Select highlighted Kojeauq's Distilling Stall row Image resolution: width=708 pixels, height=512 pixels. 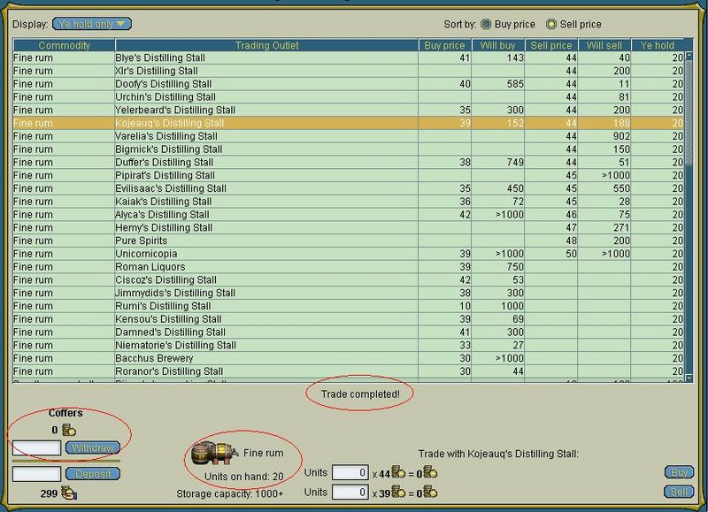tap(349, 123)
